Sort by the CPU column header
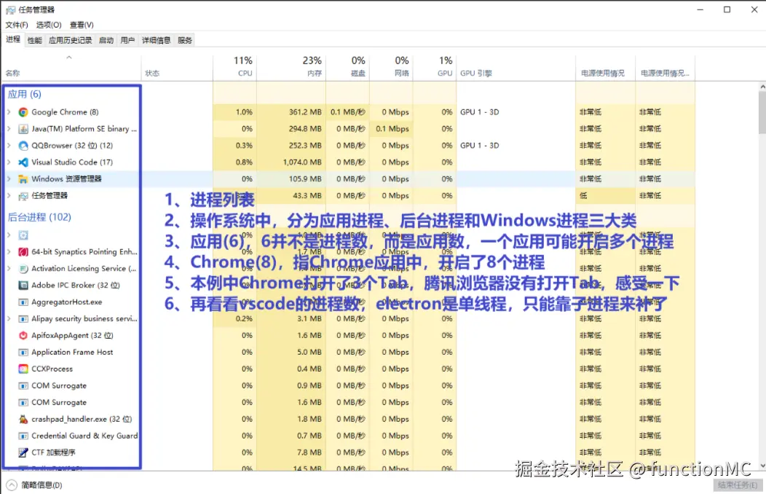The width and height of the screenshot is (766, 494). point(234,67)
